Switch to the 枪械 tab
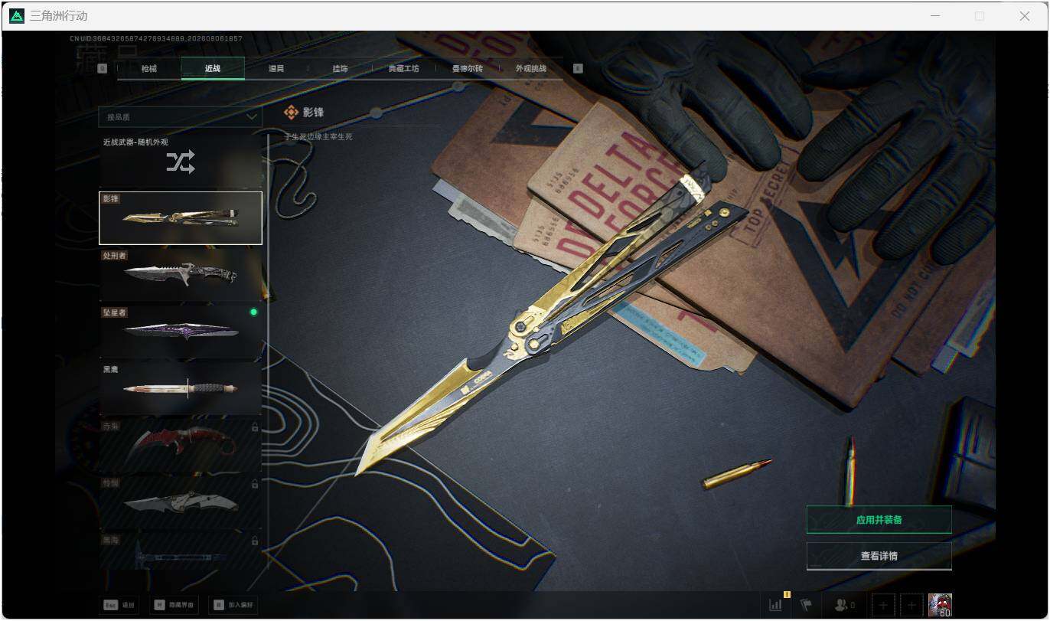Viewport: 1050px width, 621px height. [148, 68]
